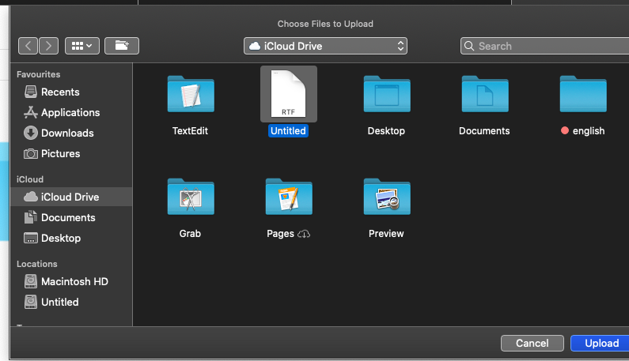Viewport: 629px width, 361px height.
Task: Click the Upload button
Action: pyautogui.click(x=601, y=343)
